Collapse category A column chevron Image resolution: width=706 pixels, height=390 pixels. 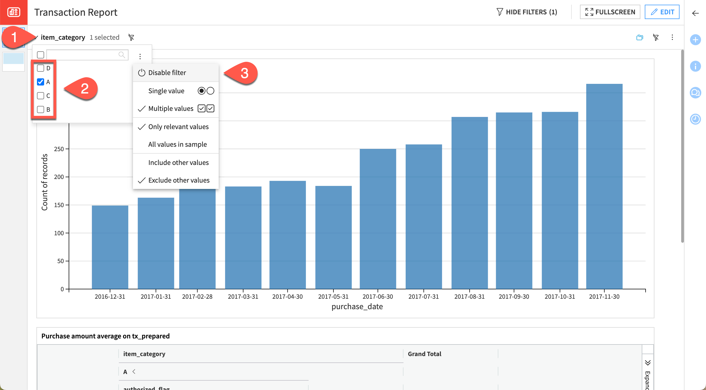[x=134, y=372]
